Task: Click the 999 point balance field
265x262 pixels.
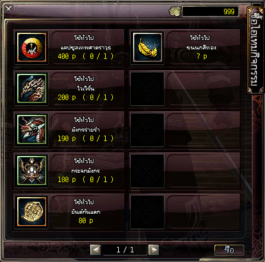Action: click(x=210, y=11)
